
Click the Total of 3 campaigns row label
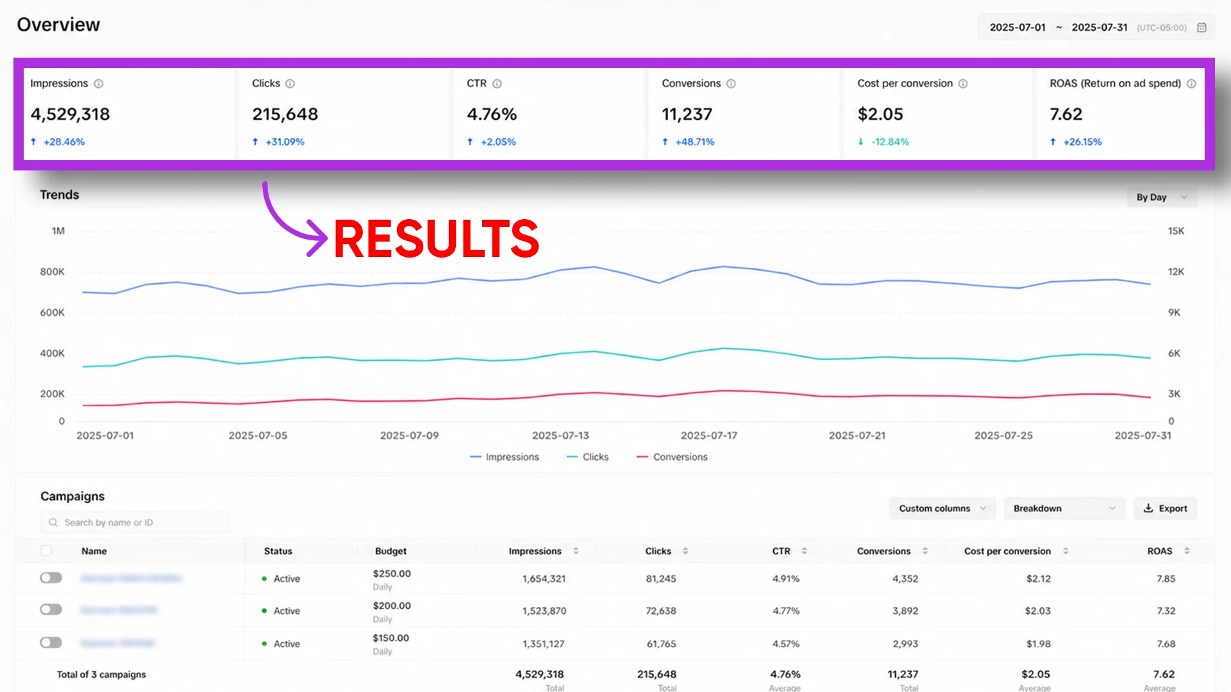(101, 675)
